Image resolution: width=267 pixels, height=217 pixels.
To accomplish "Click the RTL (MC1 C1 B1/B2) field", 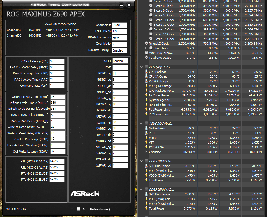I will (57, 180).
